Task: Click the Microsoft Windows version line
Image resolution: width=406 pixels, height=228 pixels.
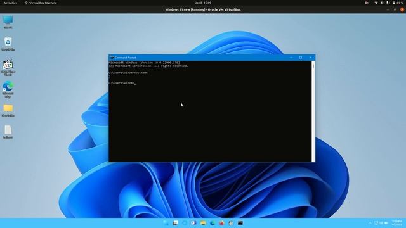Action: [x=144, y=63]
